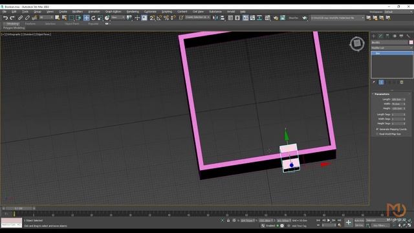Click the object color swatch beside name
Screen dimensions: 414x233
pyautogui.click(x=411, y=43)
